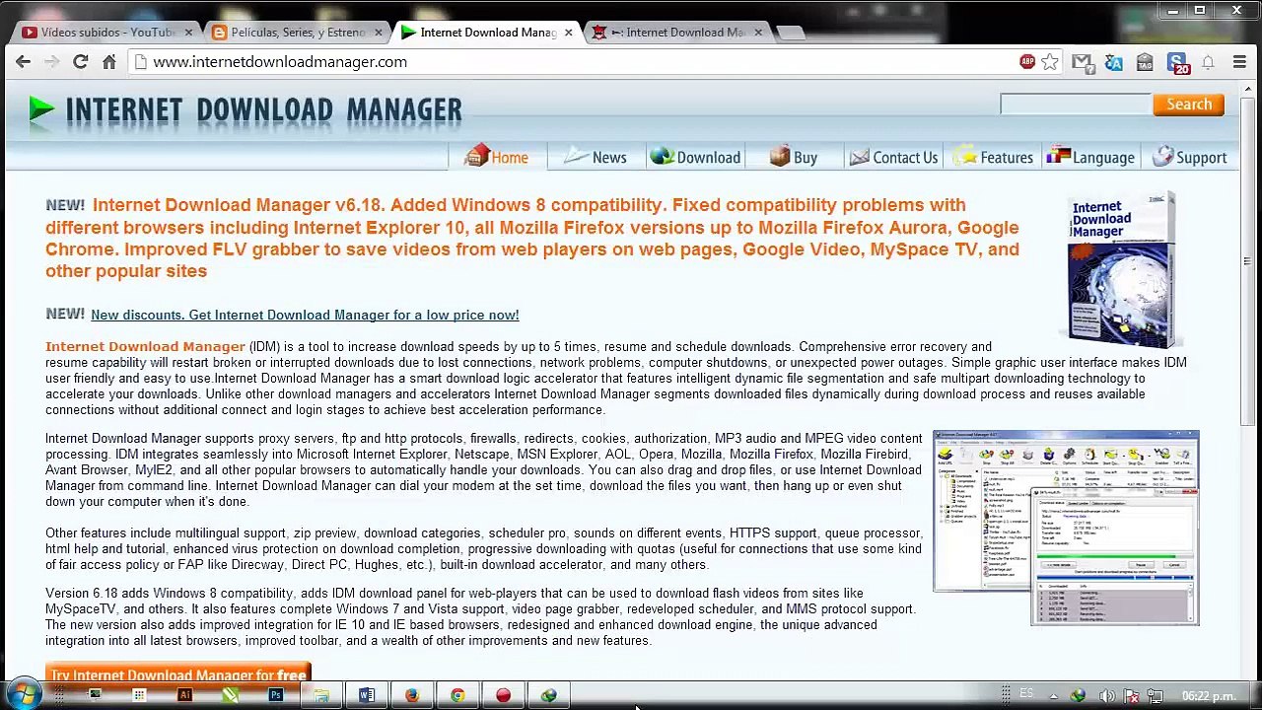Screen dimensions: 1262x710
Task: Reload the current page
Action: coord(81,61)
